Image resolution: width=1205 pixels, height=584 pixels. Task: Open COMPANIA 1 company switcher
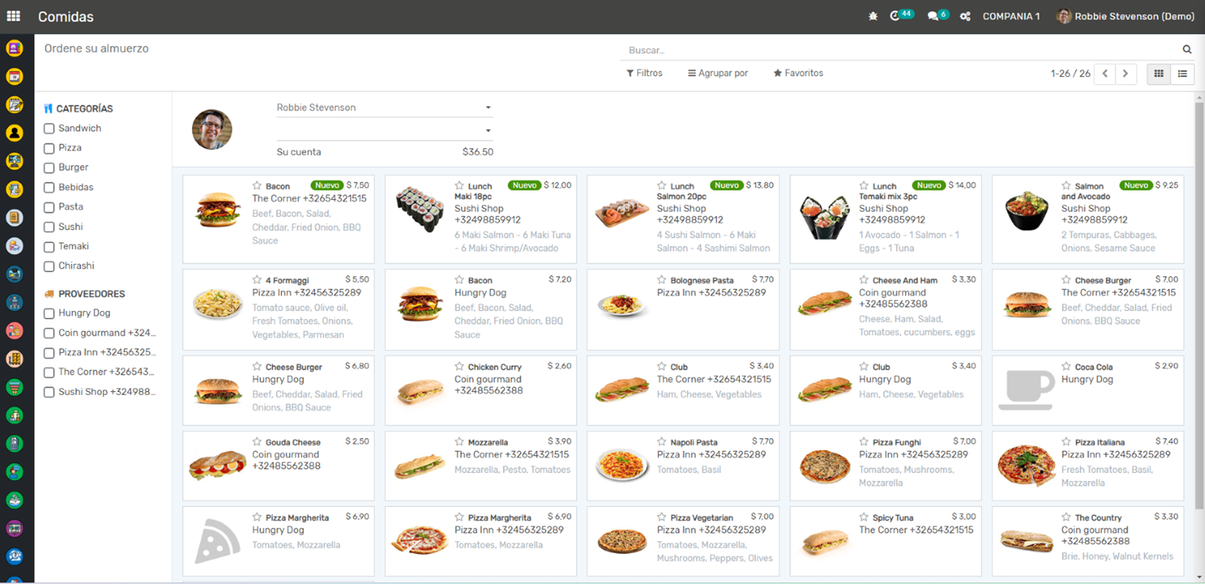point(1011,16)
